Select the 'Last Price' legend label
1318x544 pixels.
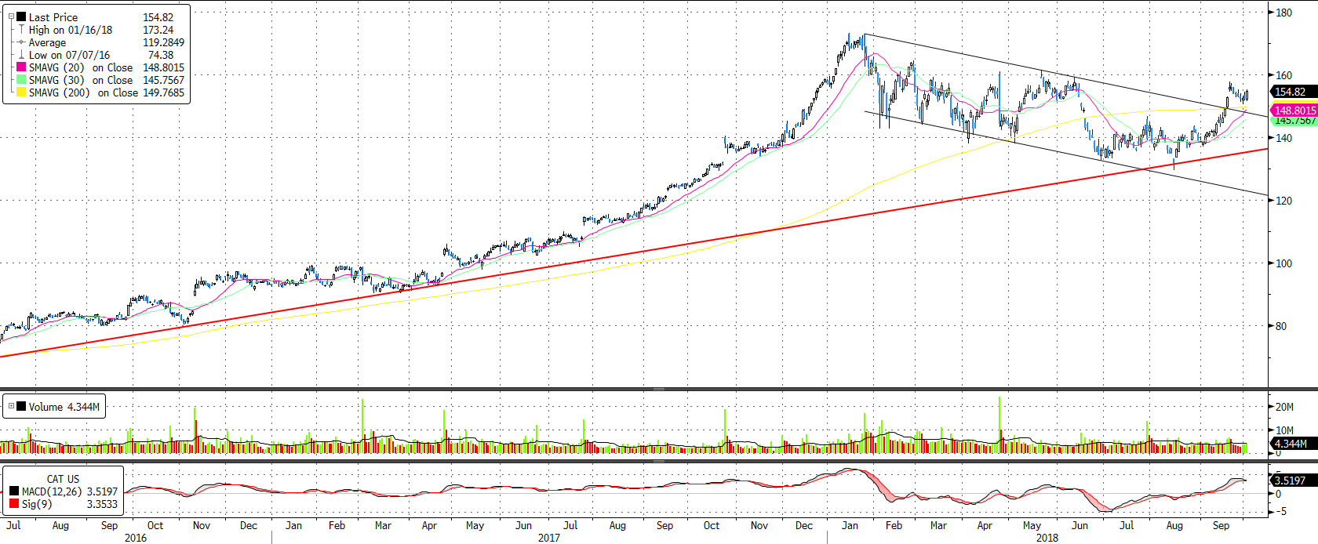click(x=53, y=17)
